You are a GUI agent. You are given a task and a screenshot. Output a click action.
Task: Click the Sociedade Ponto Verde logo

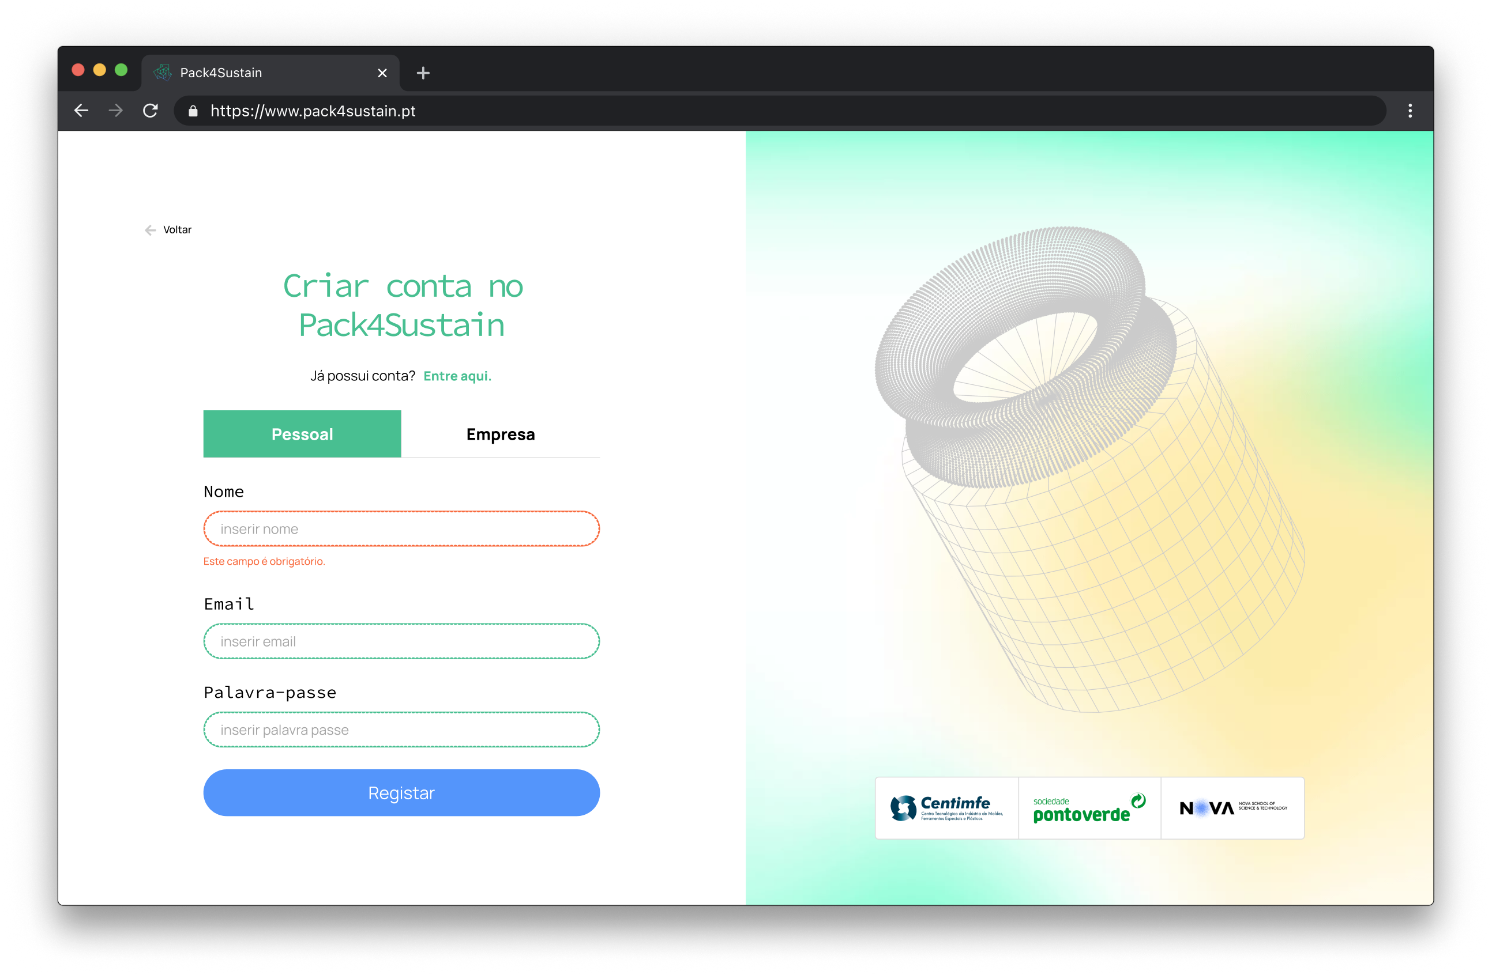1089,808
